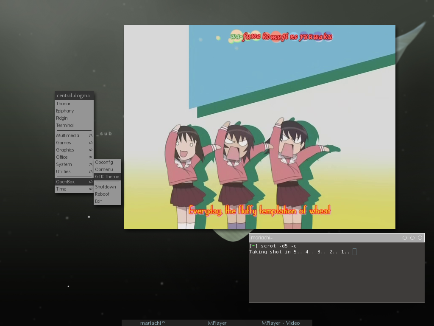The width and height of the screenshot is (434, 326).
Task: Click the MPlayer video frame
Action: (x=260, y=127)
